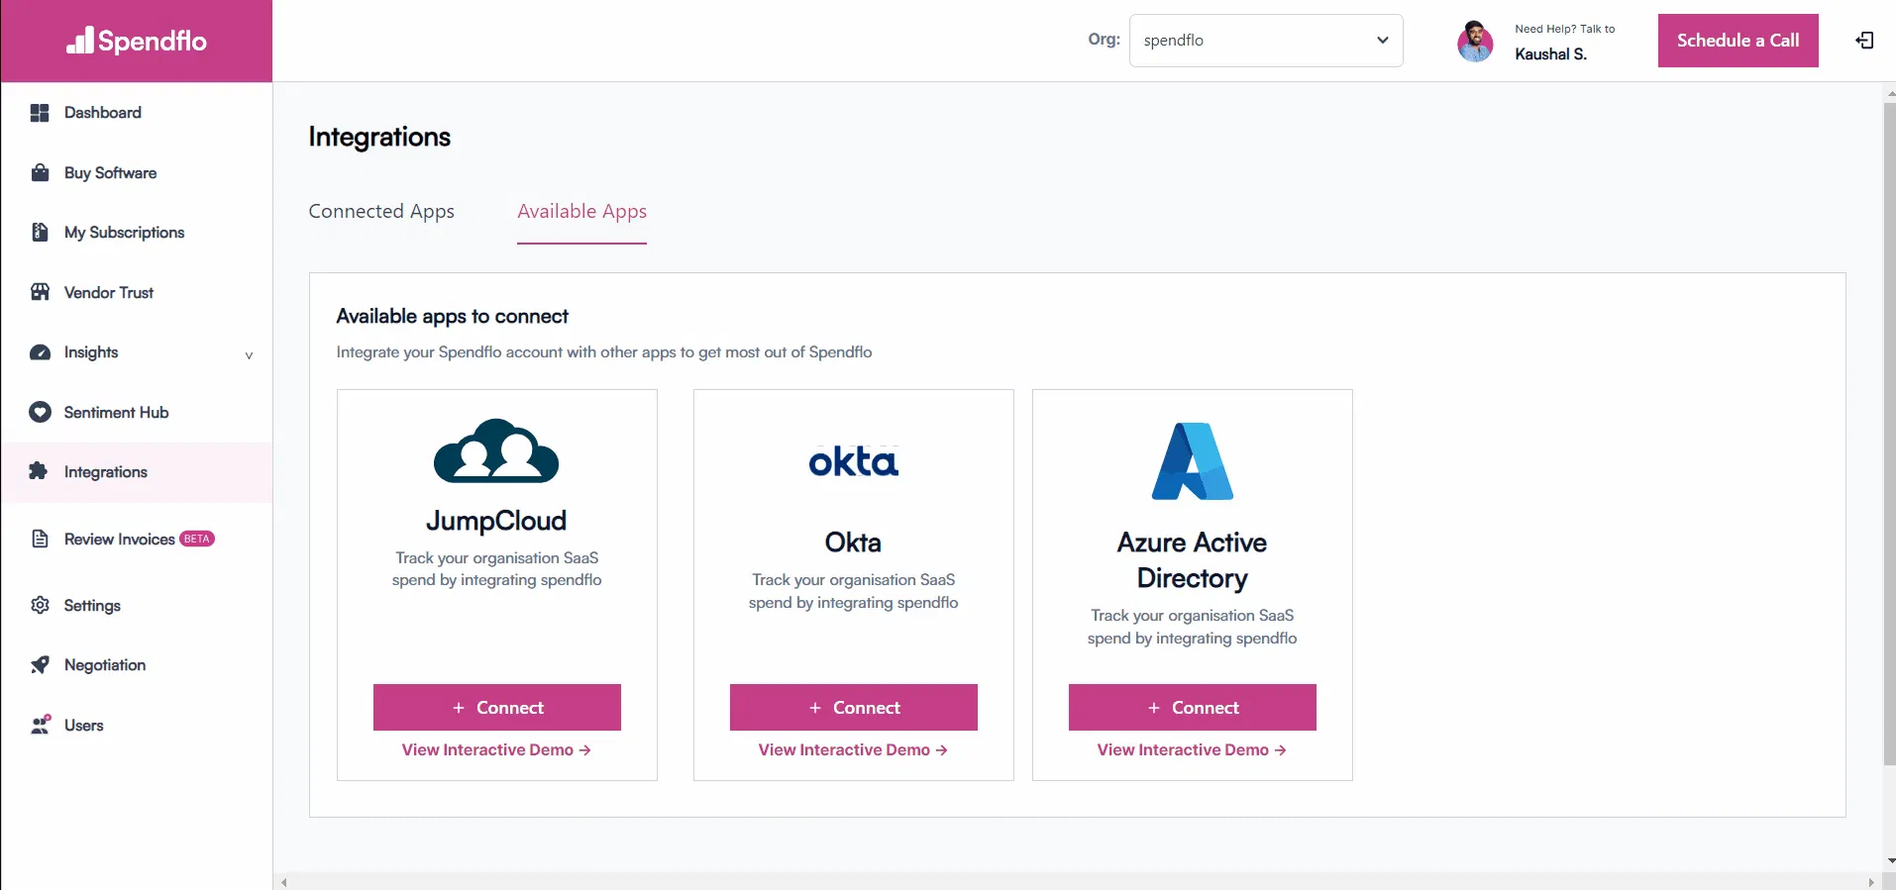The image size is (1896, 890).
Task: Click the My Subscriptions document icon
Action: click(40, 233)
